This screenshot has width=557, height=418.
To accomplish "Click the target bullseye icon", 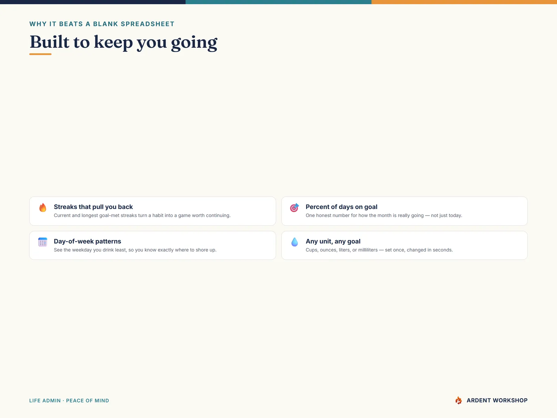I will (x=295, y=208).
